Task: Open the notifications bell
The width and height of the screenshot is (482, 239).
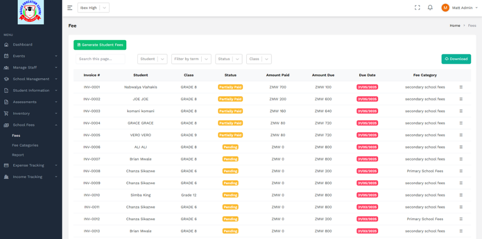Action: click(430, 8)
